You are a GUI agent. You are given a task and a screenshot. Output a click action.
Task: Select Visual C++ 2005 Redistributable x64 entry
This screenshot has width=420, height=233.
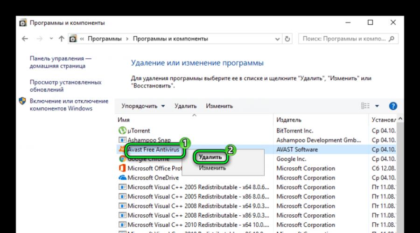coord(198,187)
